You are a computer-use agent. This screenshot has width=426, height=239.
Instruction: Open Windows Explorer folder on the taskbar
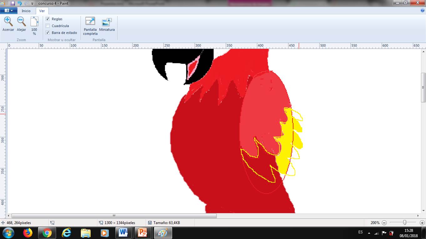(85, 233)
